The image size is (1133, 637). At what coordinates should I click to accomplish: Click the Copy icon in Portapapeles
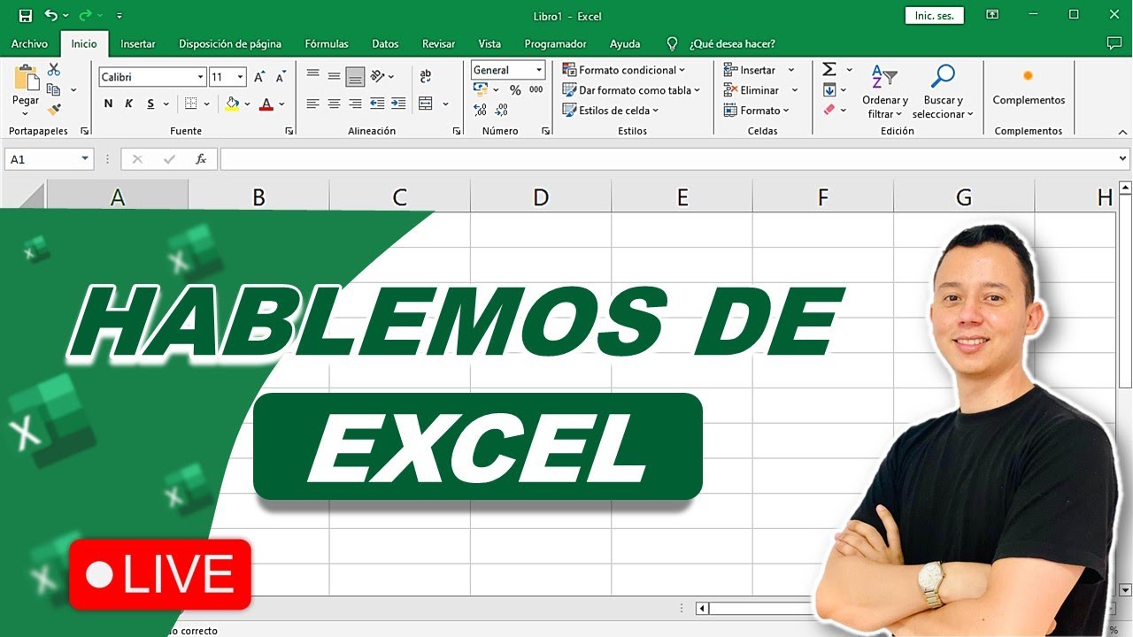point(54,89)
